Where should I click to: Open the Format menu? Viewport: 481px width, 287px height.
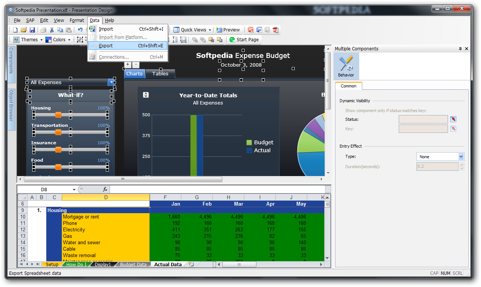tap(77, 20)
